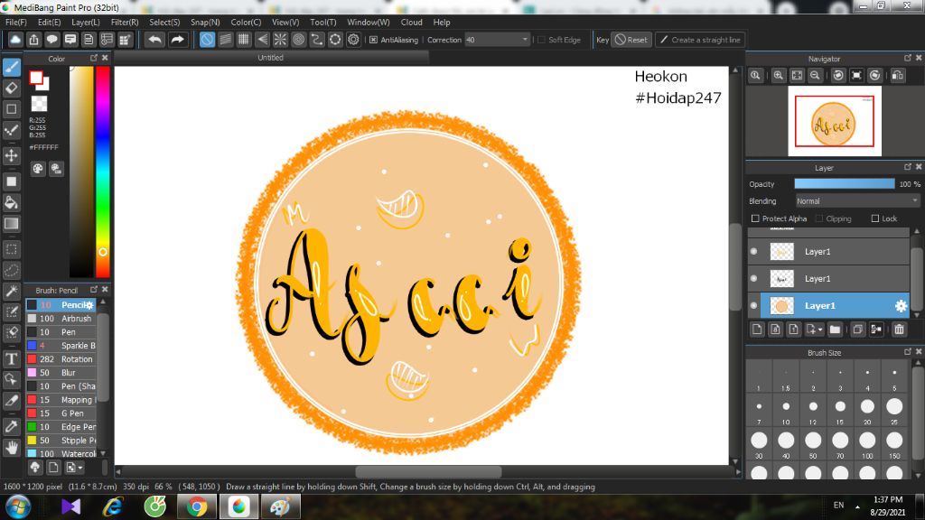Select the Bucket fill tool
Image resolution: width=925 pixels, height=520 pixels.
[11, 203]
